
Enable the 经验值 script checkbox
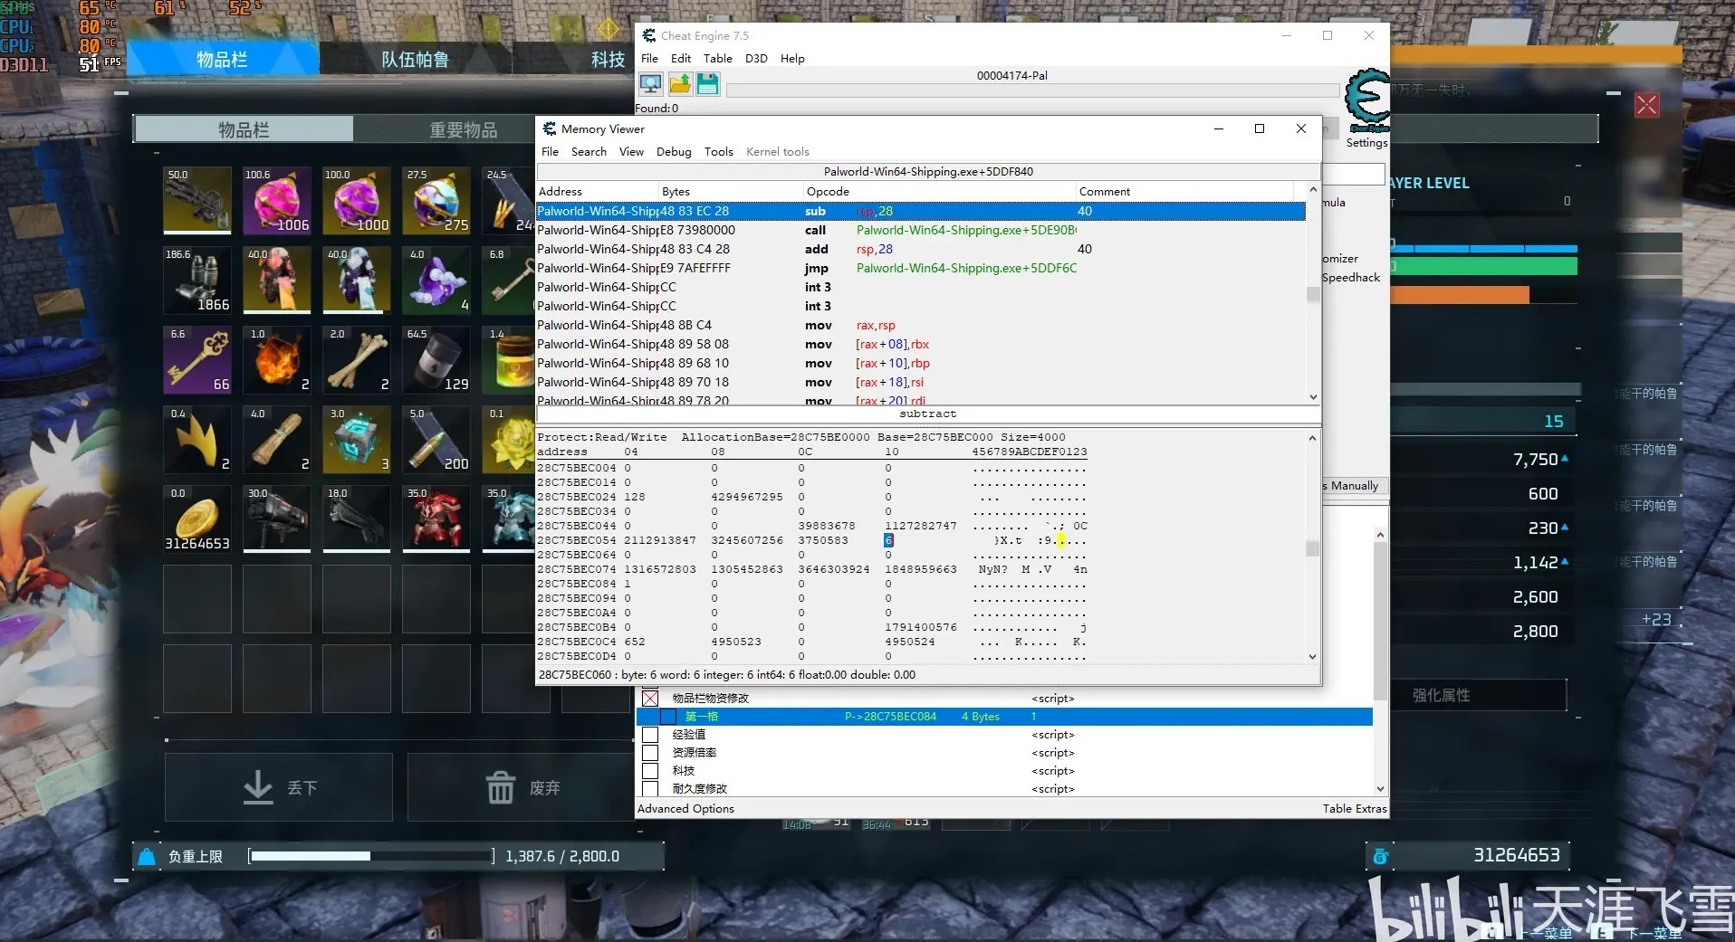pyautogui.click(x=650, y=735)
